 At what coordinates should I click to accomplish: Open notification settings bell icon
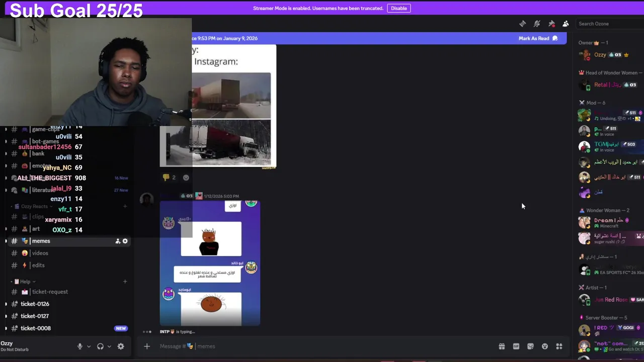point(537,24)
